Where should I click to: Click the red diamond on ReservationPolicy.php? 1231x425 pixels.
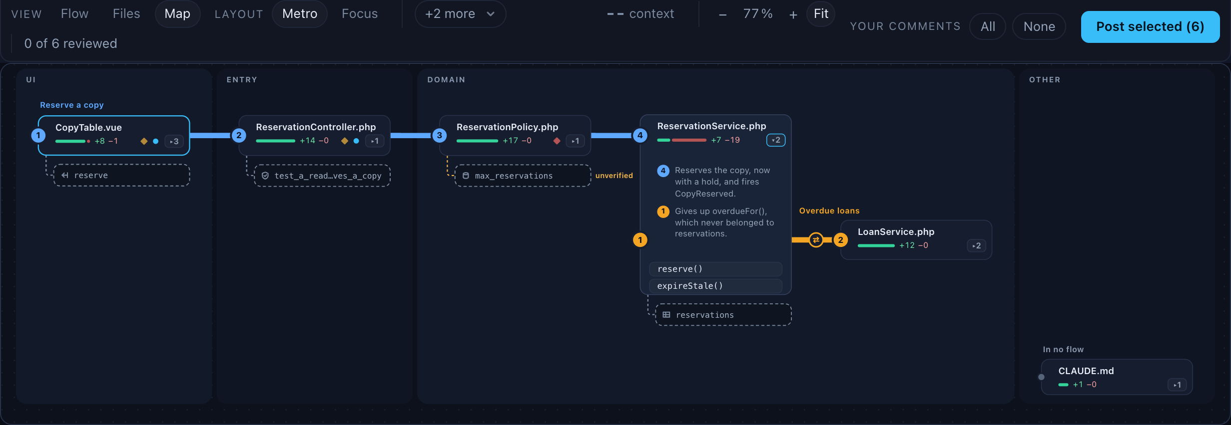[557, 141]
